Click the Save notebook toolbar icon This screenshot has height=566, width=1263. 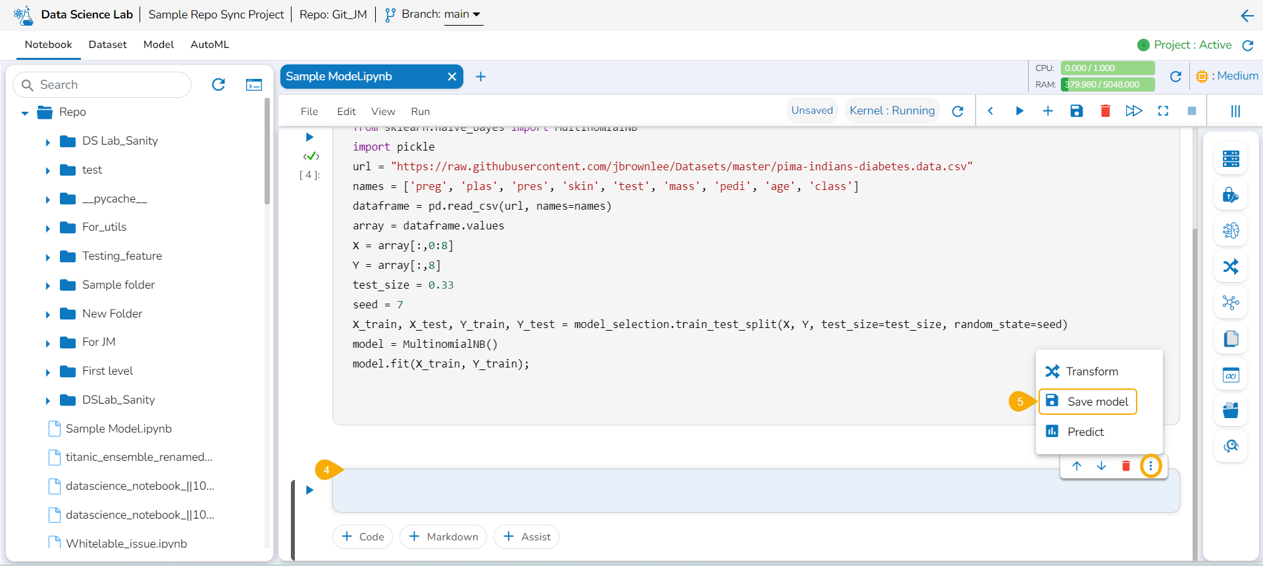point(1076,111)
